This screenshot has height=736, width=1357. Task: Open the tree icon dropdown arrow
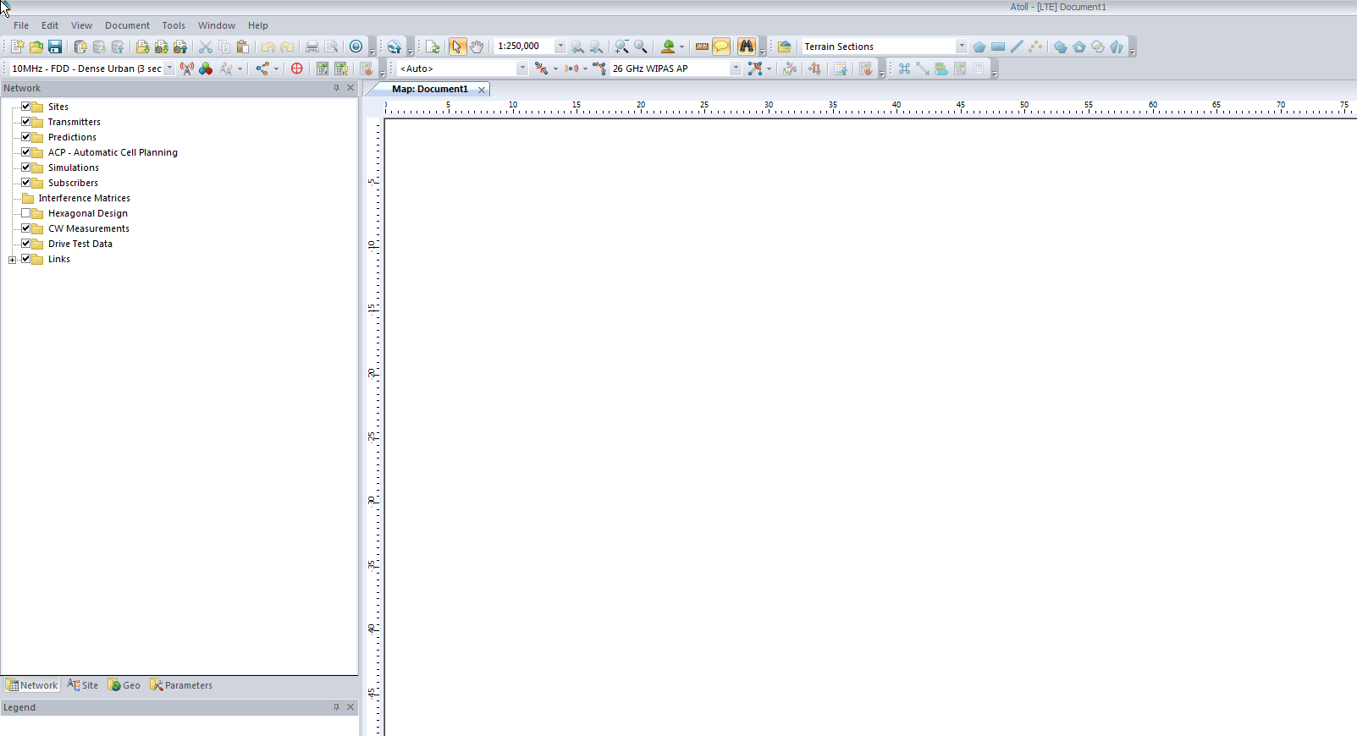[x=681, y=47]
